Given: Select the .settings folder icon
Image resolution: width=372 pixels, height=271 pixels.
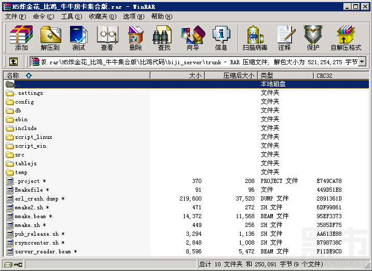Looking at the screenshot, I should (x=10, y=93).
